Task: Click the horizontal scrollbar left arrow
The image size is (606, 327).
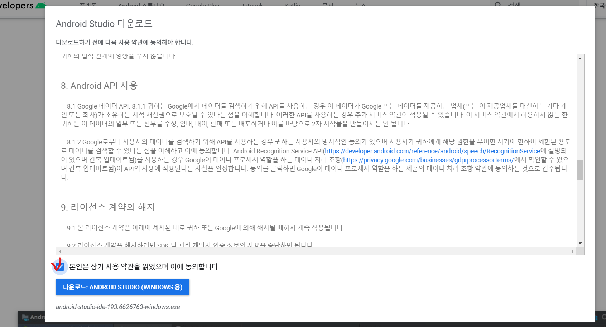Action: (60, 251)
